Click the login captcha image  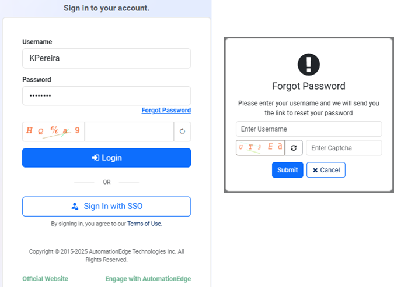point(53,132)
